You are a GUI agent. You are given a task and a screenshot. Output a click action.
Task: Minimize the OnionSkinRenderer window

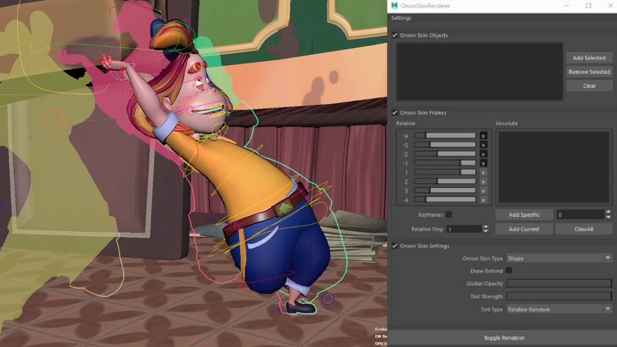click(567, 6)
